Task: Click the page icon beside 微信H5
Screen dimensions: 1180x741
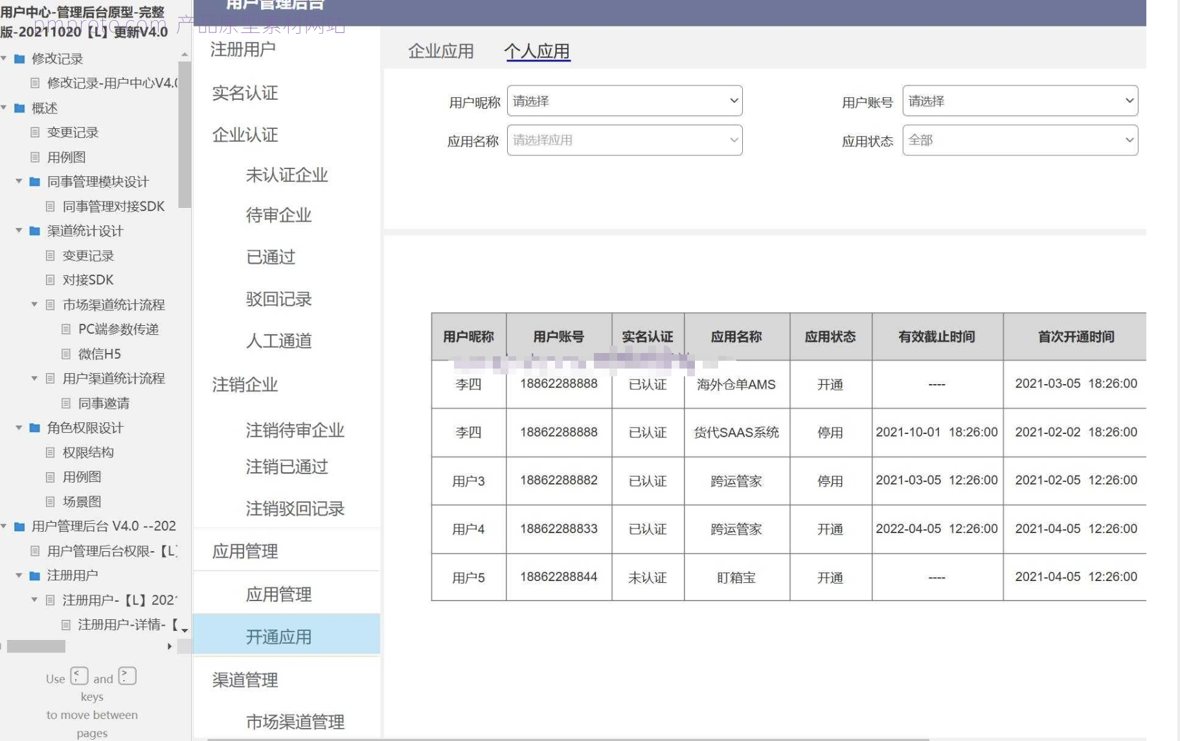Action: point(66,354)
